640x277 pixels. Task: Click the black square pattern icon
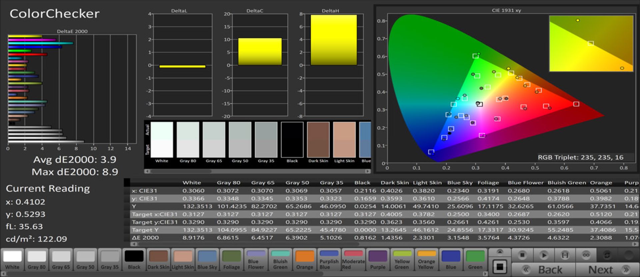500,267
